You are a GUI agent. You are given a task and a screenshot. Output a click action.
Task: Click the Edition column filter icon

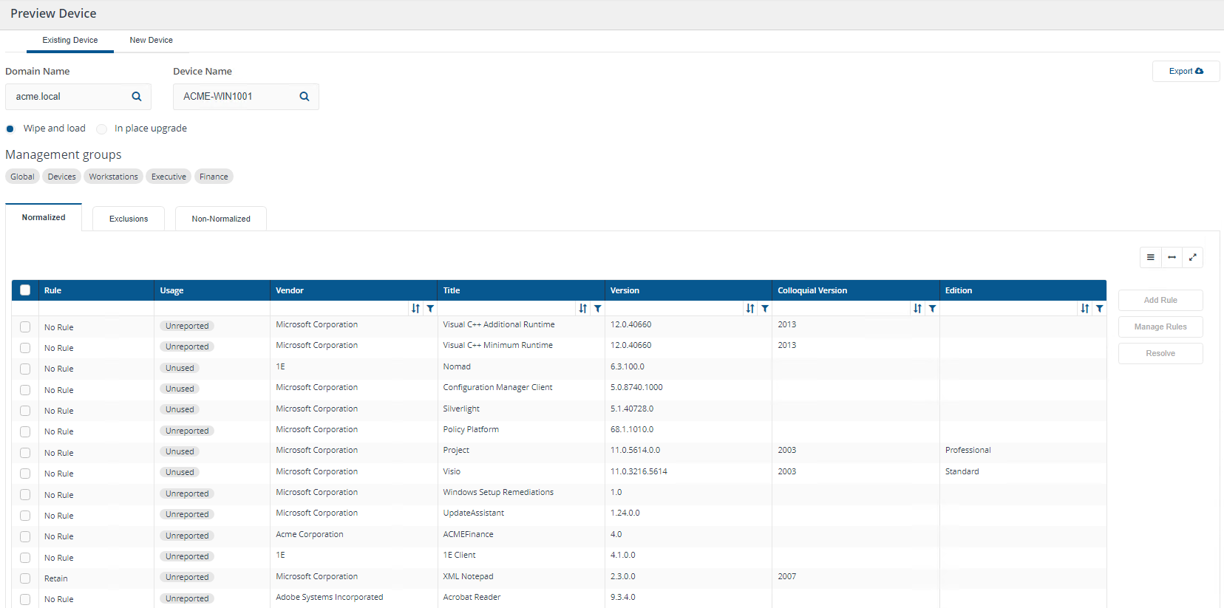pos(1100,309)
